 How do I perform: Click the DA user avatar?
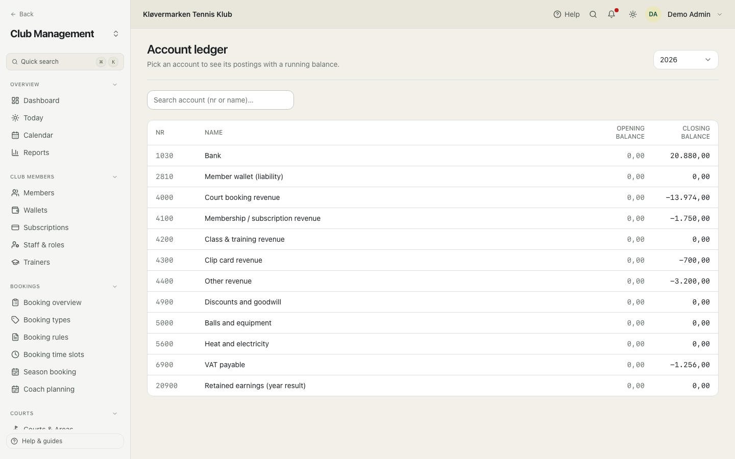point(653,14)
